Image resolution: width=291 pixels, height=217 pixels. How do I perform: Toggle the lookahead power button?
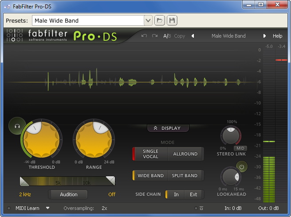(x=242, y=167)
